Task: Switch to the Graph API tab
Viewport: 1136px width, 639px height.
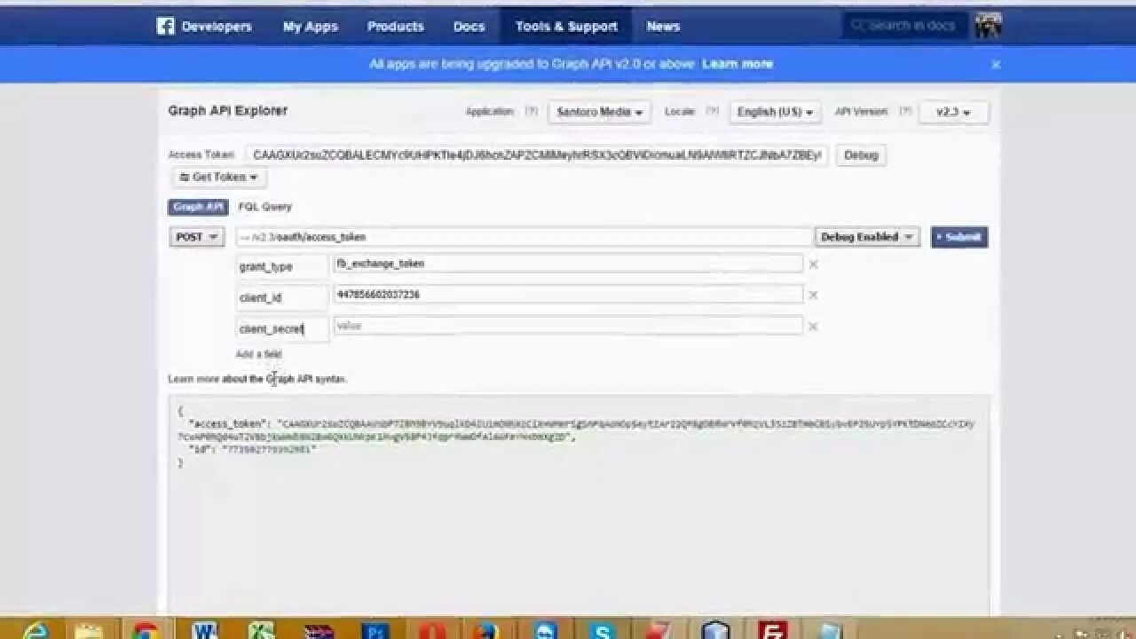Action: coord(198,207)
